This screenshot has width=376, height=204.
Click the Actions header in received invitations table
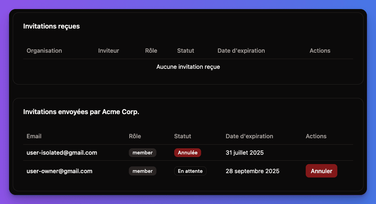coord(320,51)
